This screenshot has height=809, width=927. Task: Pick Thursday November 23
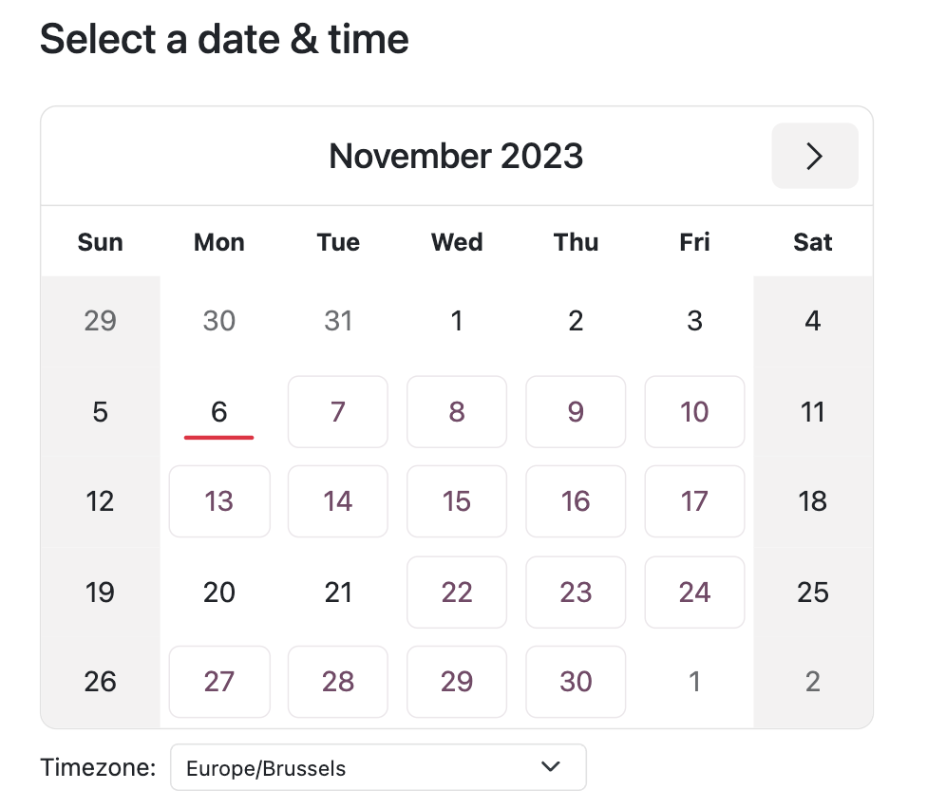(x=576, y=593)
